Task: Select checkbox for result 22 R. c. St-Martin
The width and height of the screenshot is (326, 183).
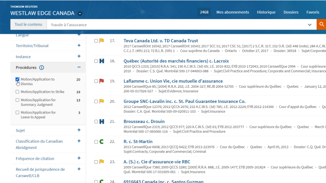Action: click(x=96, y=142)
